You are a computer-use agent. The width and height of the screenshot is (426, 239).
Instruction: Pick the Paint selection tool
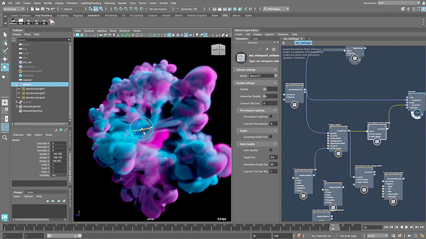(5, 51)
